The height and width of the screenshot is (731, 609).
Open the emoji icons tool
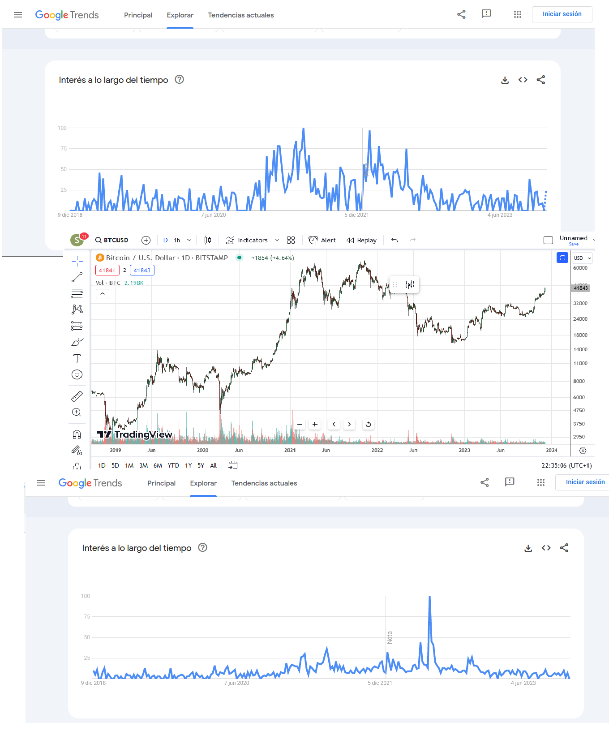[x=77, y=375]
